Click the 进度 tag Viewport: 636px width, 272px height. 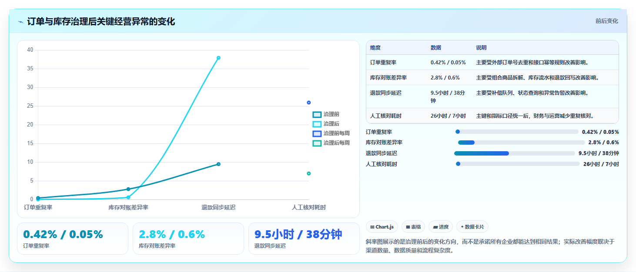point(441,227)
